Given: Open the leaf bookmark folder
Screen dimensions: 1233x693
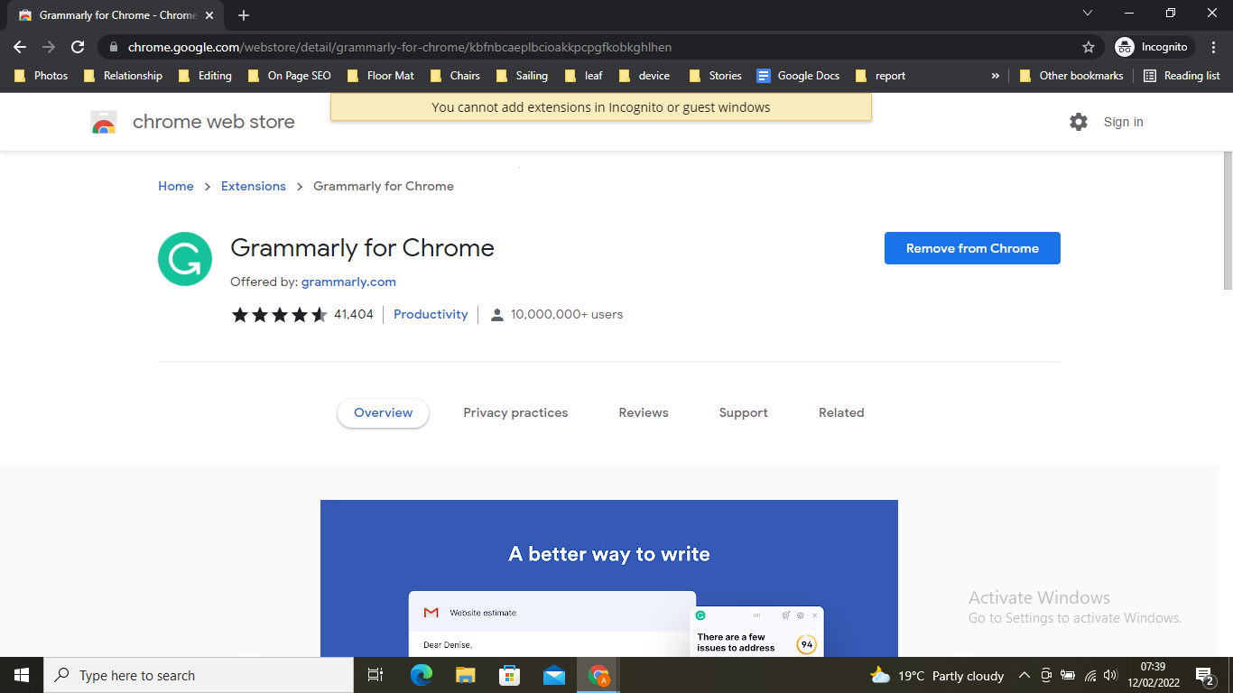Looking at the screenshot, I should pyautogui.click(x=583, y=76).
